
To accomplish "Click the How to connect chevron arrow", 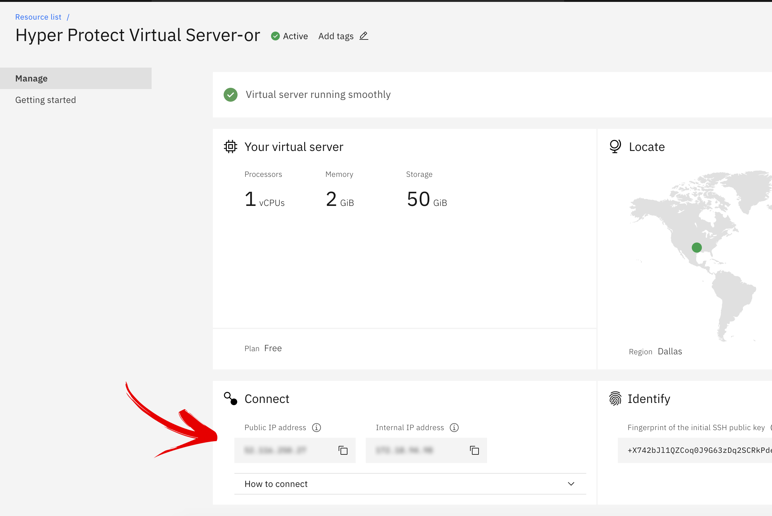I will pyautogui.click(x=571, y=484).
